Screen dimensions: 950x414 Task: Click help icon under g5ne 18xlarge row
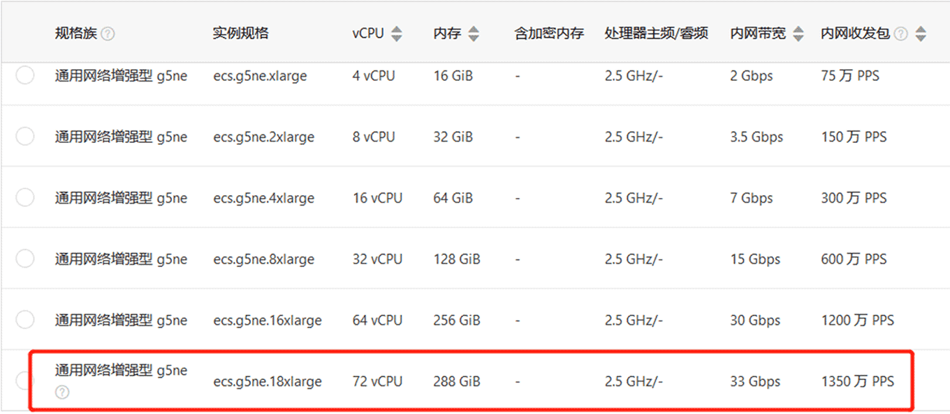[x=62, y=392]
